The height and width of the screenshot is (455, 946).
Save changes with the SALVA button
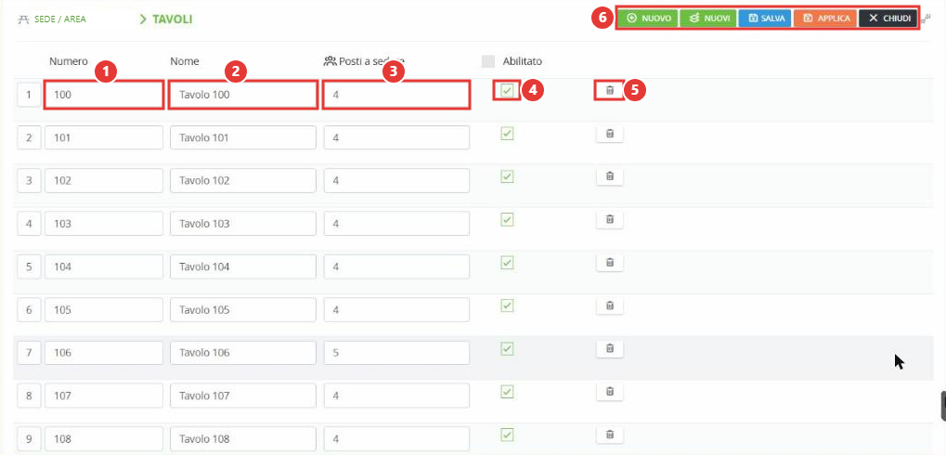(766, 19)
